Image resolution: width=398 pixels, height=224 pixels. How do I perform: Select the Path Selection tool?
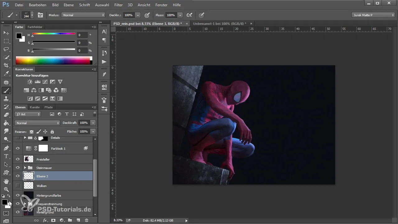tap(6, 164)
